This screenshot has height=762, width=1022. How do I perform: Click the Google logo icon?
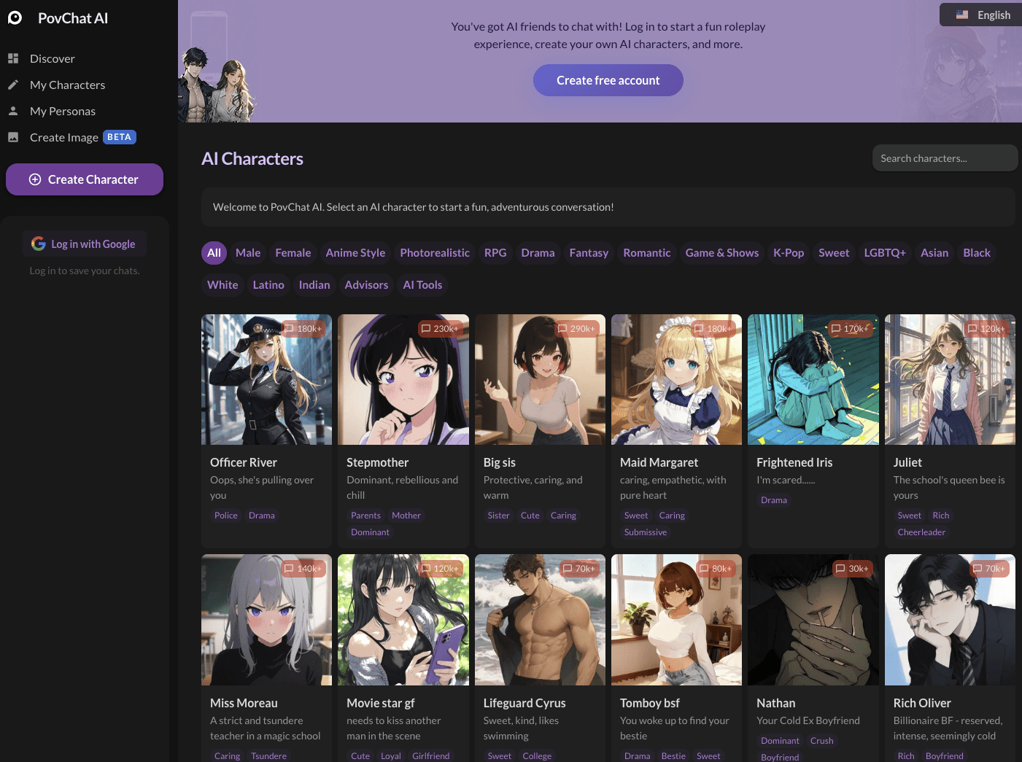click(39, 244)
